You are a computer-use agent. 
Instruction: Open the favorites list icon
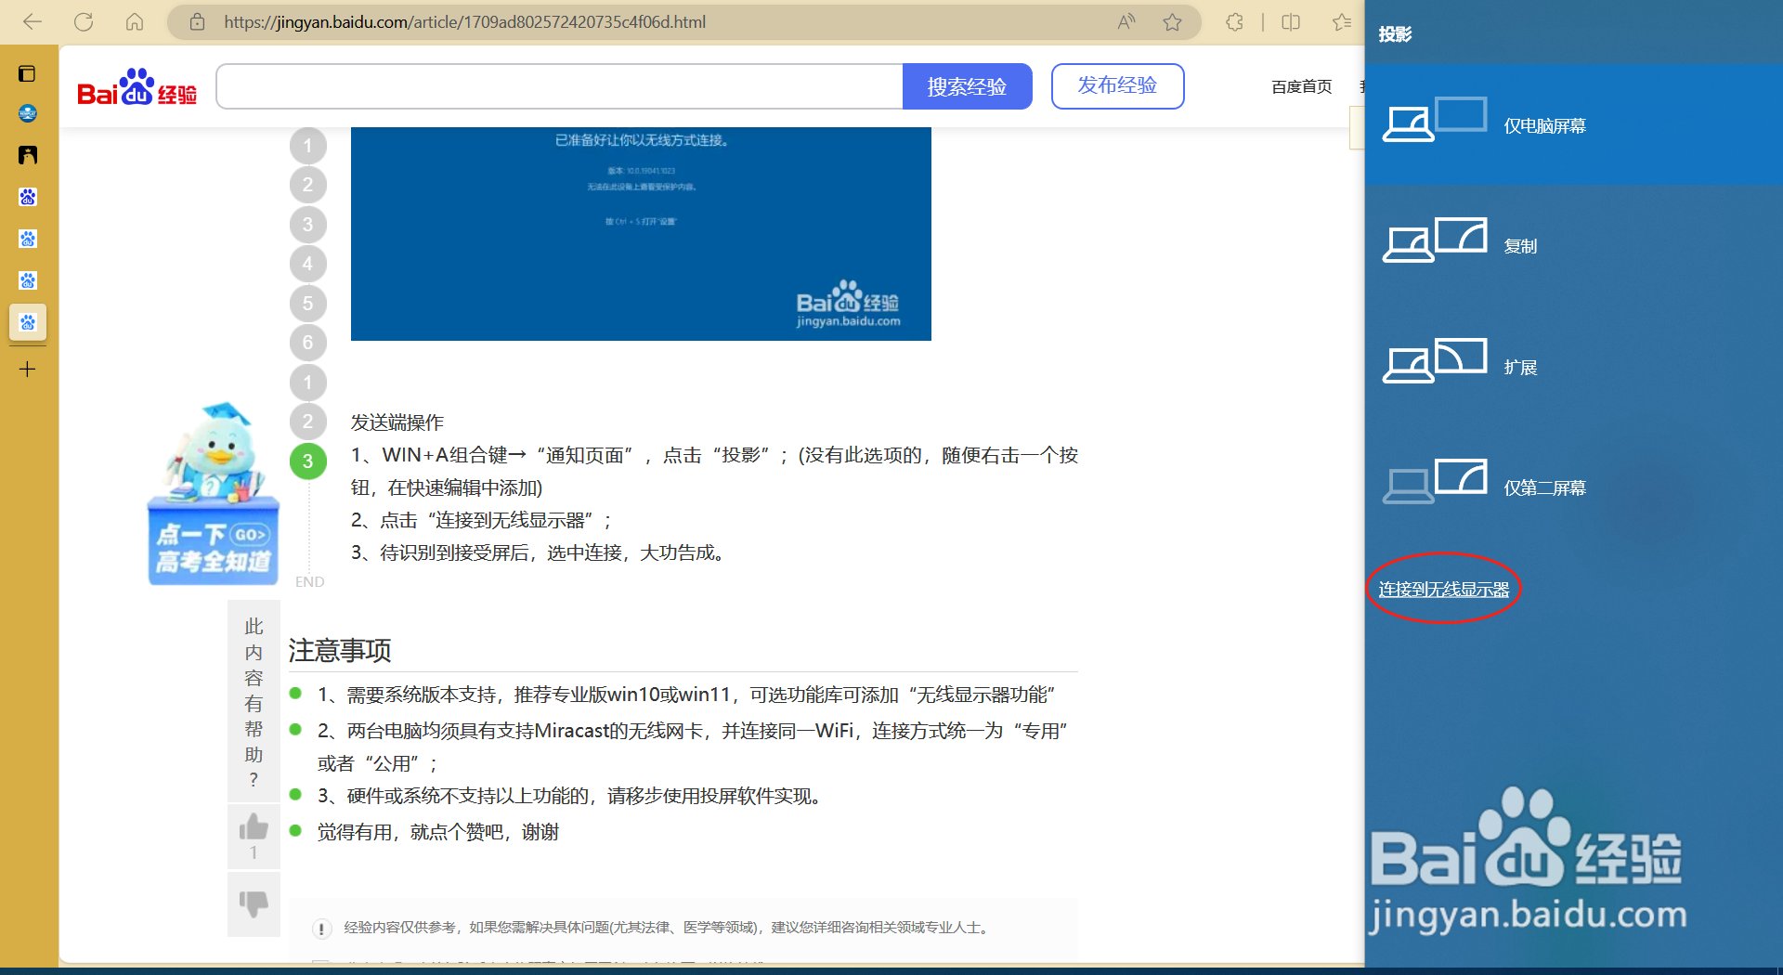tap(1342, 22)
